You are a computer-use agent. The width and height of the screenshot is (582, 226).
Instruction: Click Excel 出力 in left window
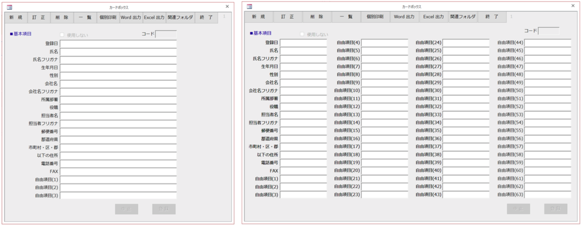pyautogui.click(x=154, y=18)
